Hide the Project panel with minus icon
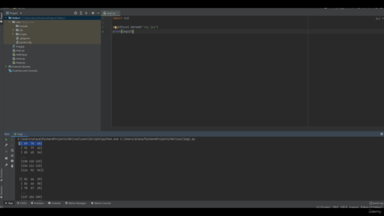The image size is (384, 216). click(x=98, y=13)
